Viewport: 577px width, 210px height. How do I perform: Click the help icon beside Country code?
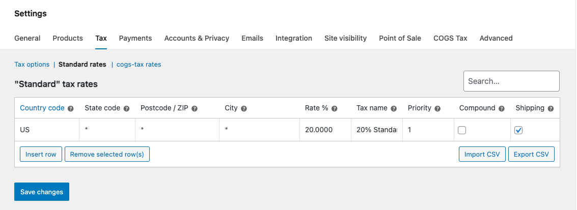pos(71,108)
